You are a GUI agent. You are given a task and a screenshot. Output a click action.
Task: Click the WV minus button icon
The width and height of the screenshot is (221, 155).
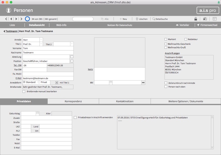click(x=143, y=83)
